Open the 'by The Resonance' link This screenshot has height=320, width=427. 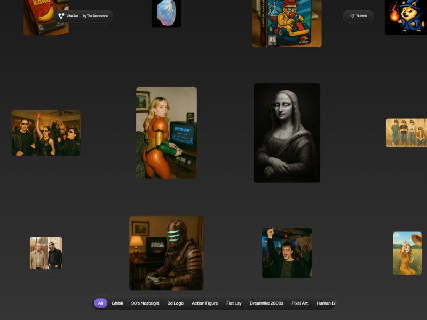96,16
